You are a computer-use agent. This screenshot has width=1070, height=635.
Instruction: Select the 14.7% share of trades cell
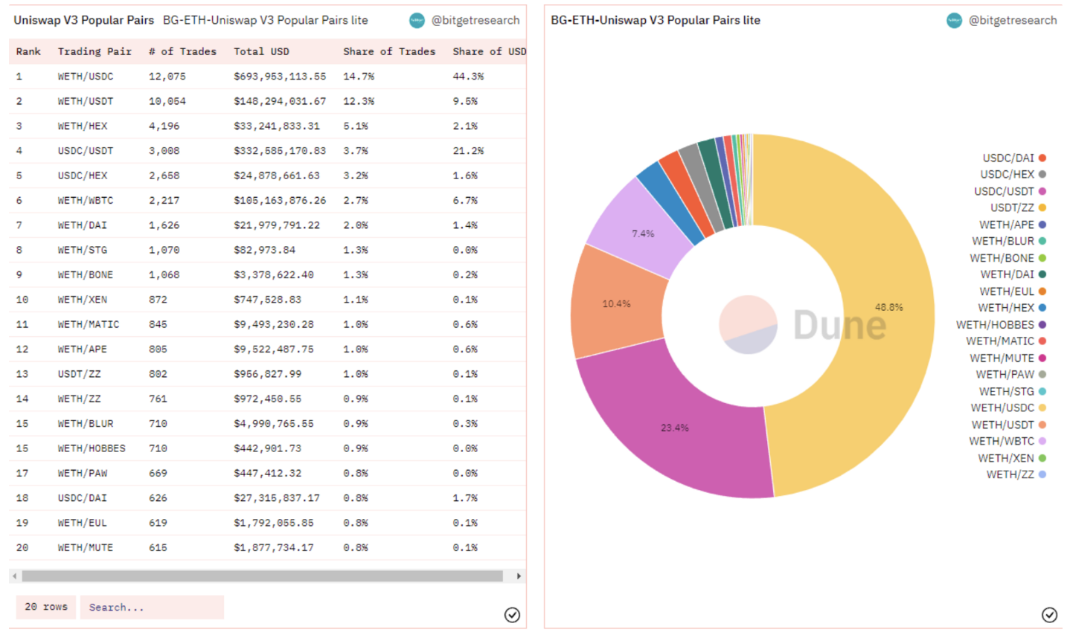tap(359, 77)
